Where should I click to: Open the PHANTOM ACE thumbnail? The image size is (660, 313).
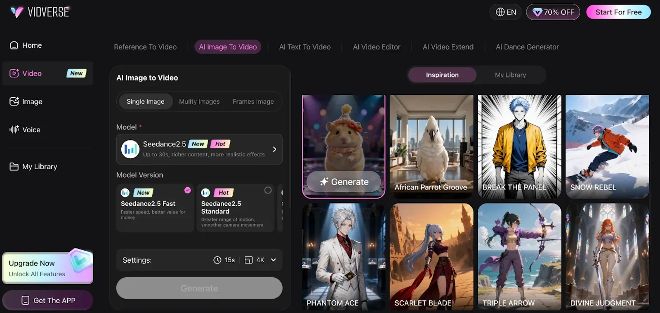[x=344, y=257]
